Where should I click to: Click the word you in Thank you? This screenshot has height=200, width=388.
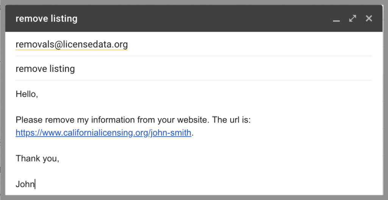point(52,159)
